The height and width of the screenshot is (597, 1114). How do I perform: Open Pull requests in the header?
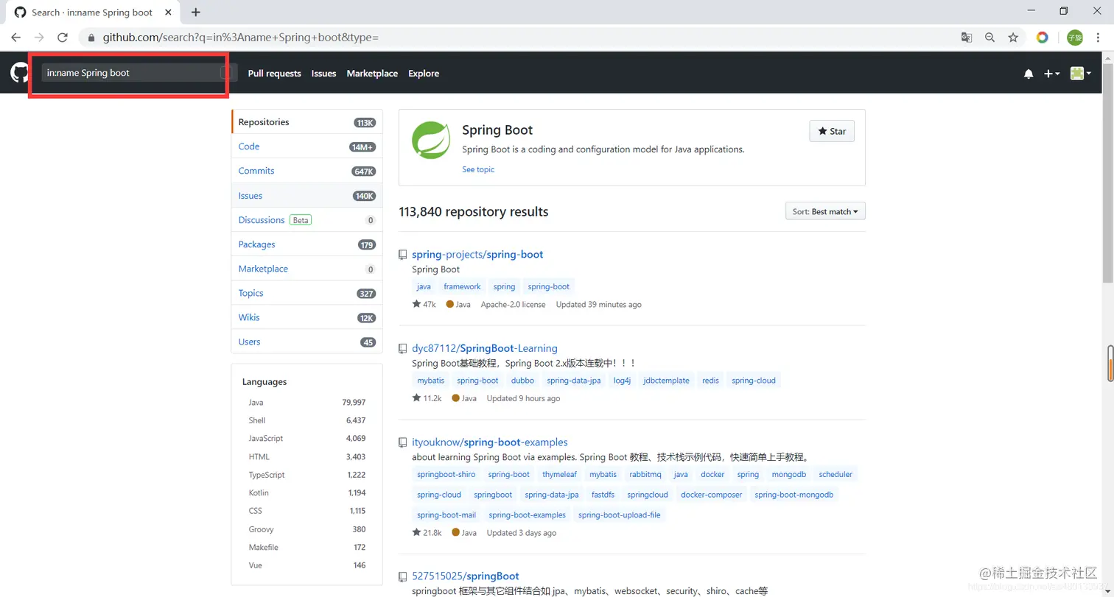click(274, 73)
